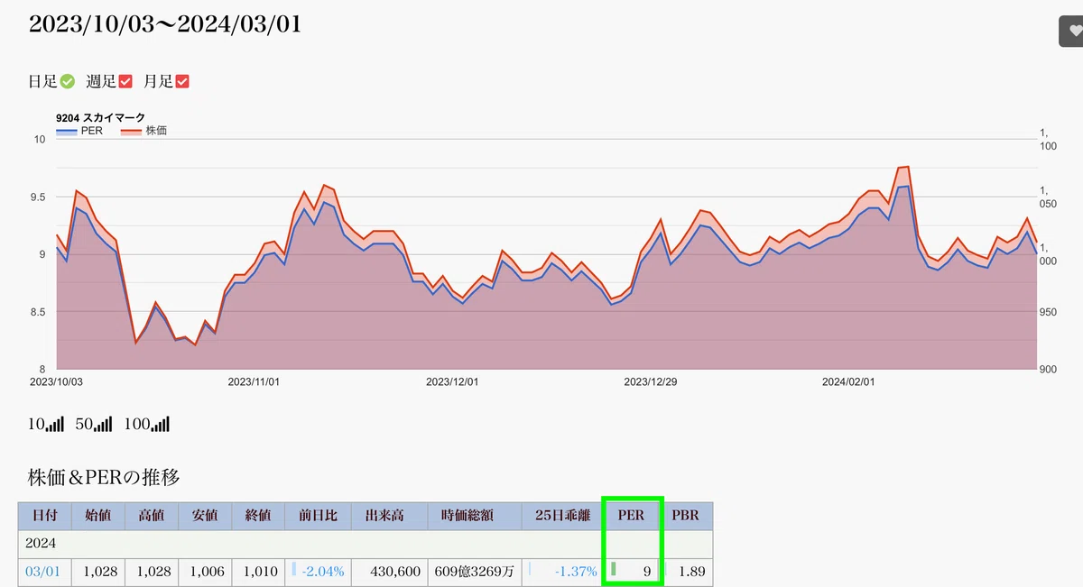
Task: Click the heart favorite icon
Action: click(x=1075, y=31)
